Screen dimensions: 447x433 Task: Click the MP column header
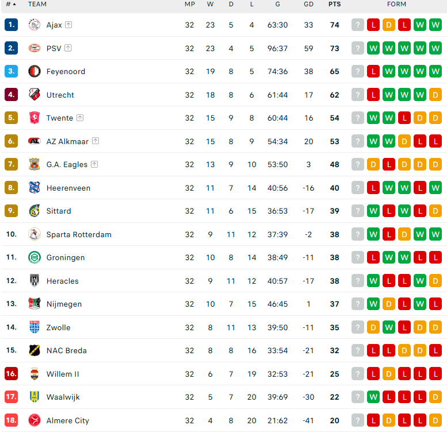click(x=190, y=4)
